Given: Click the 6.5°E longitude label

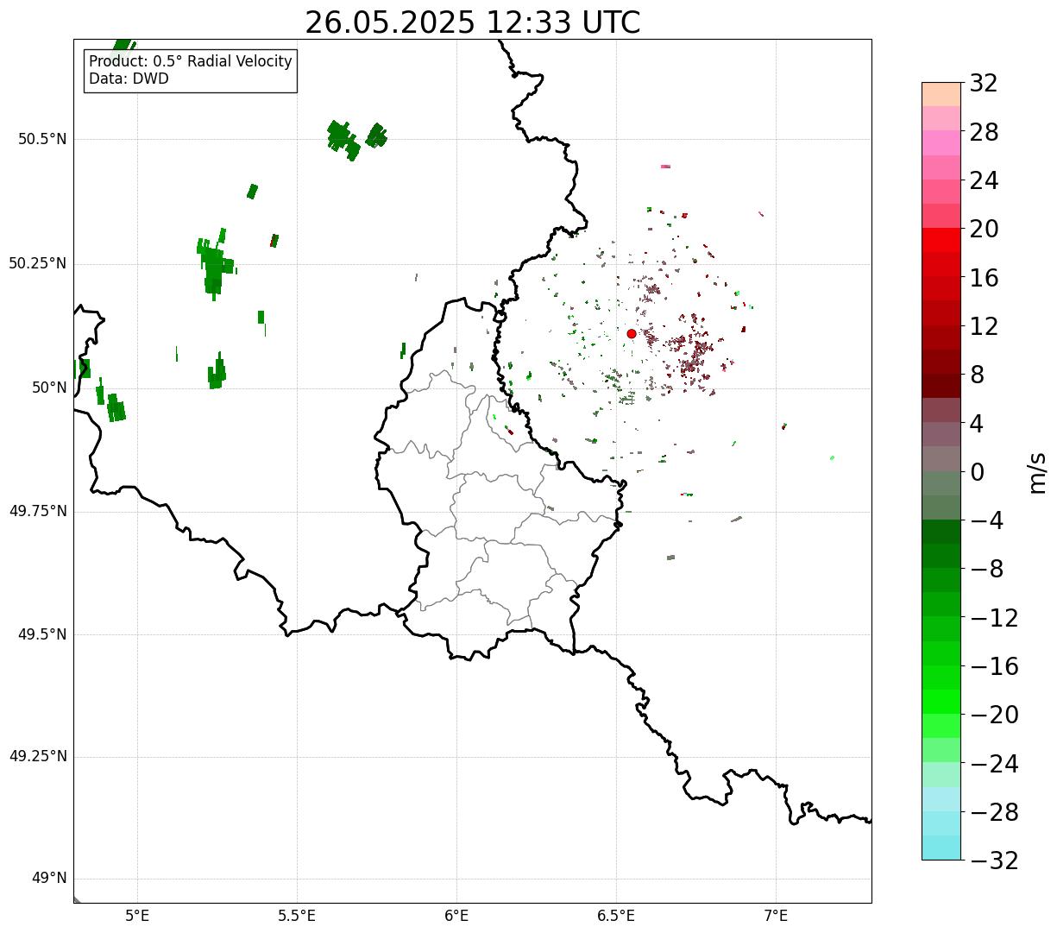Looking at the screenshot, I should 616,916.
